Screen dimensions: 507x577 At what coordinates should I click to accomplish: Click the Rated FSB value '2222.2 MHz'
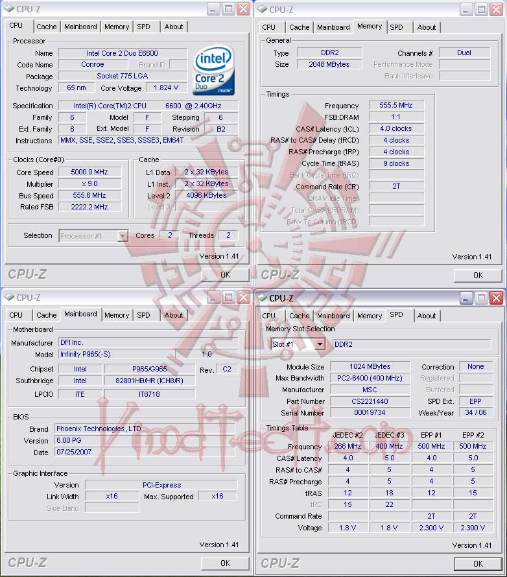point(89,207)
